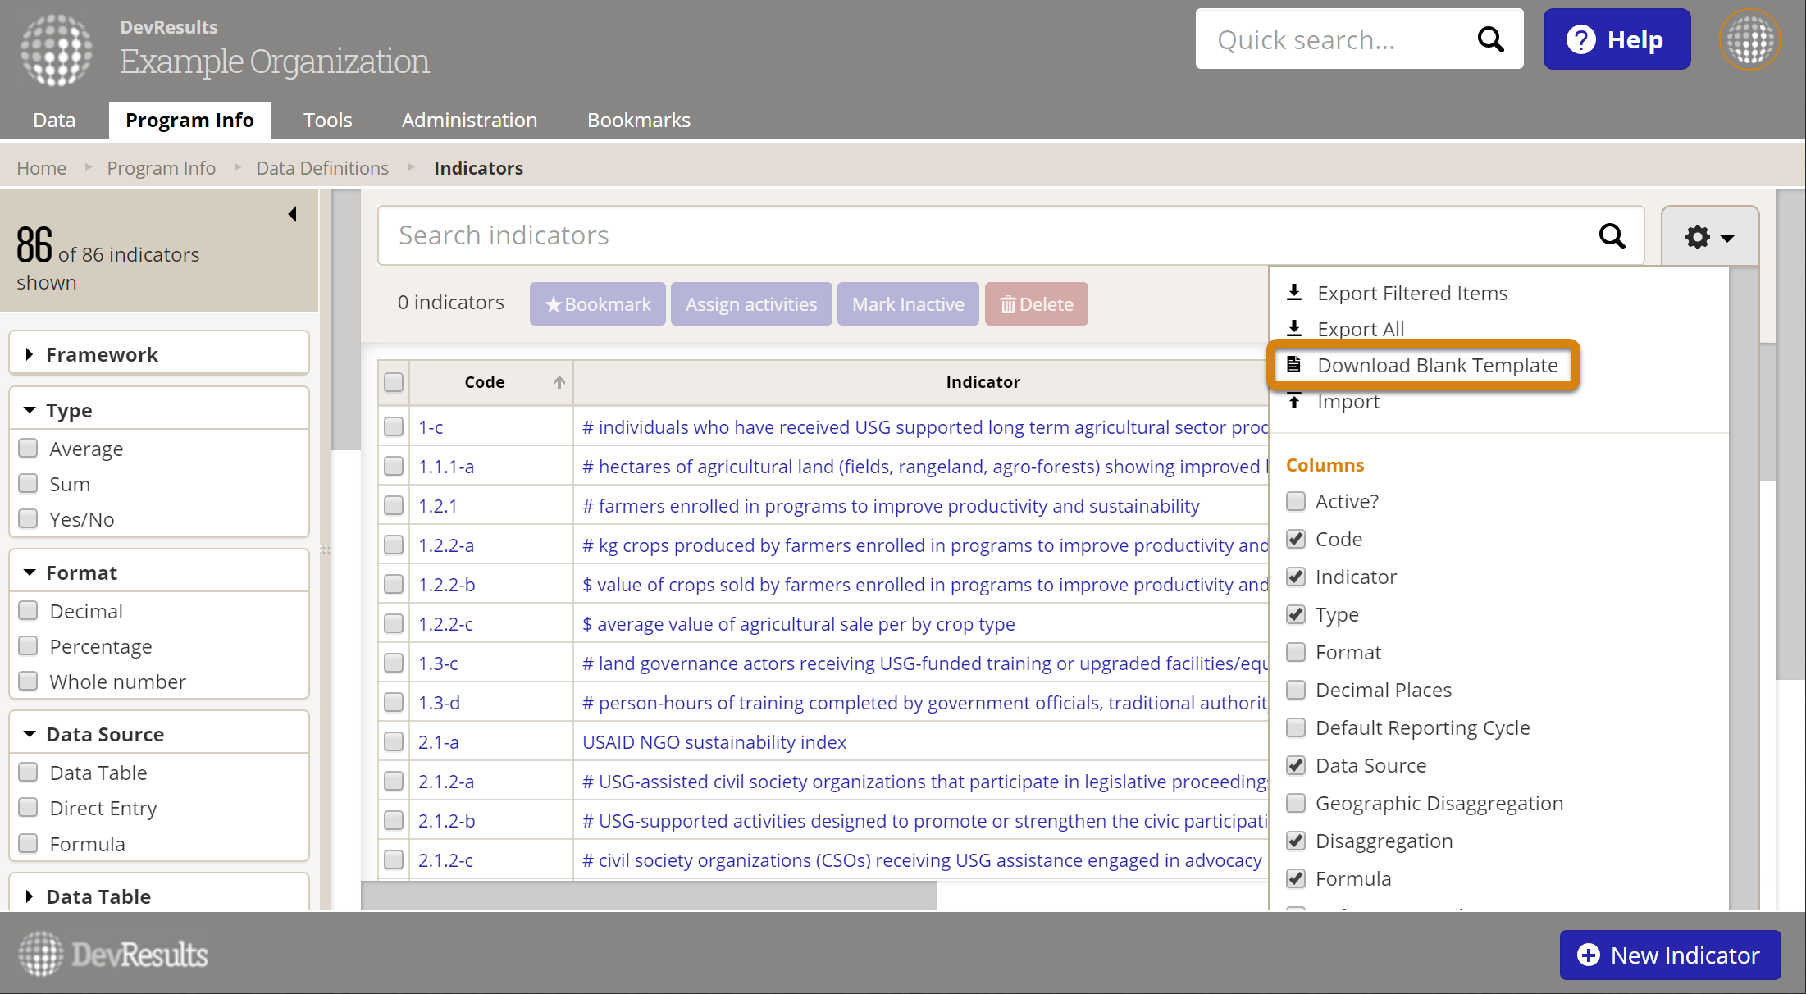Enable the Active? column checkbox
1806x994 pixels.
tap(1296, 501)
